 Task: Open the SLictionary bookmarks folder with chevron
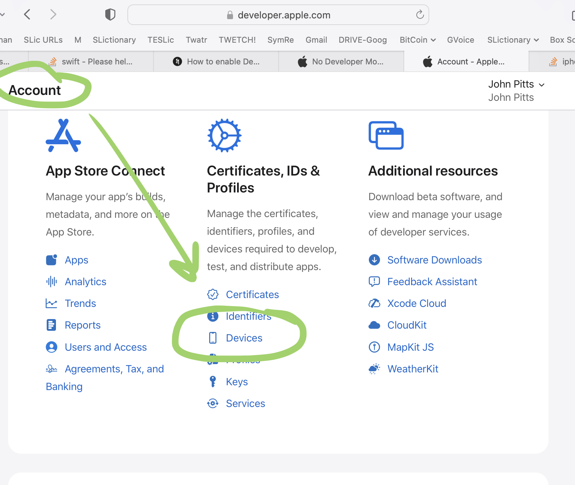click(x=513, y=40)
